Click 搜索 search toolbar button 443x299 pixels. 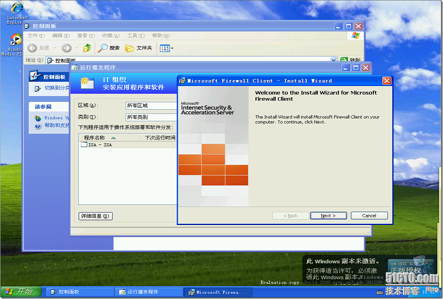point(109,48)
